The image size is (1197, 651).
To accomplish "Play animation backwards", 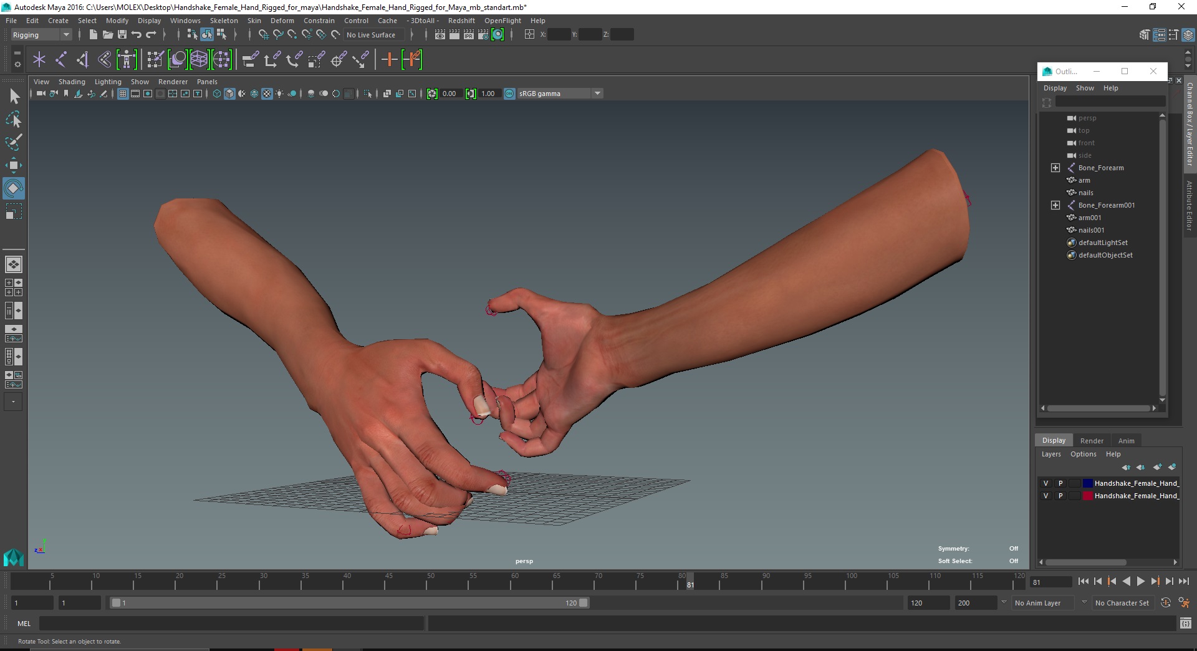I will (x=1126, y=581).
